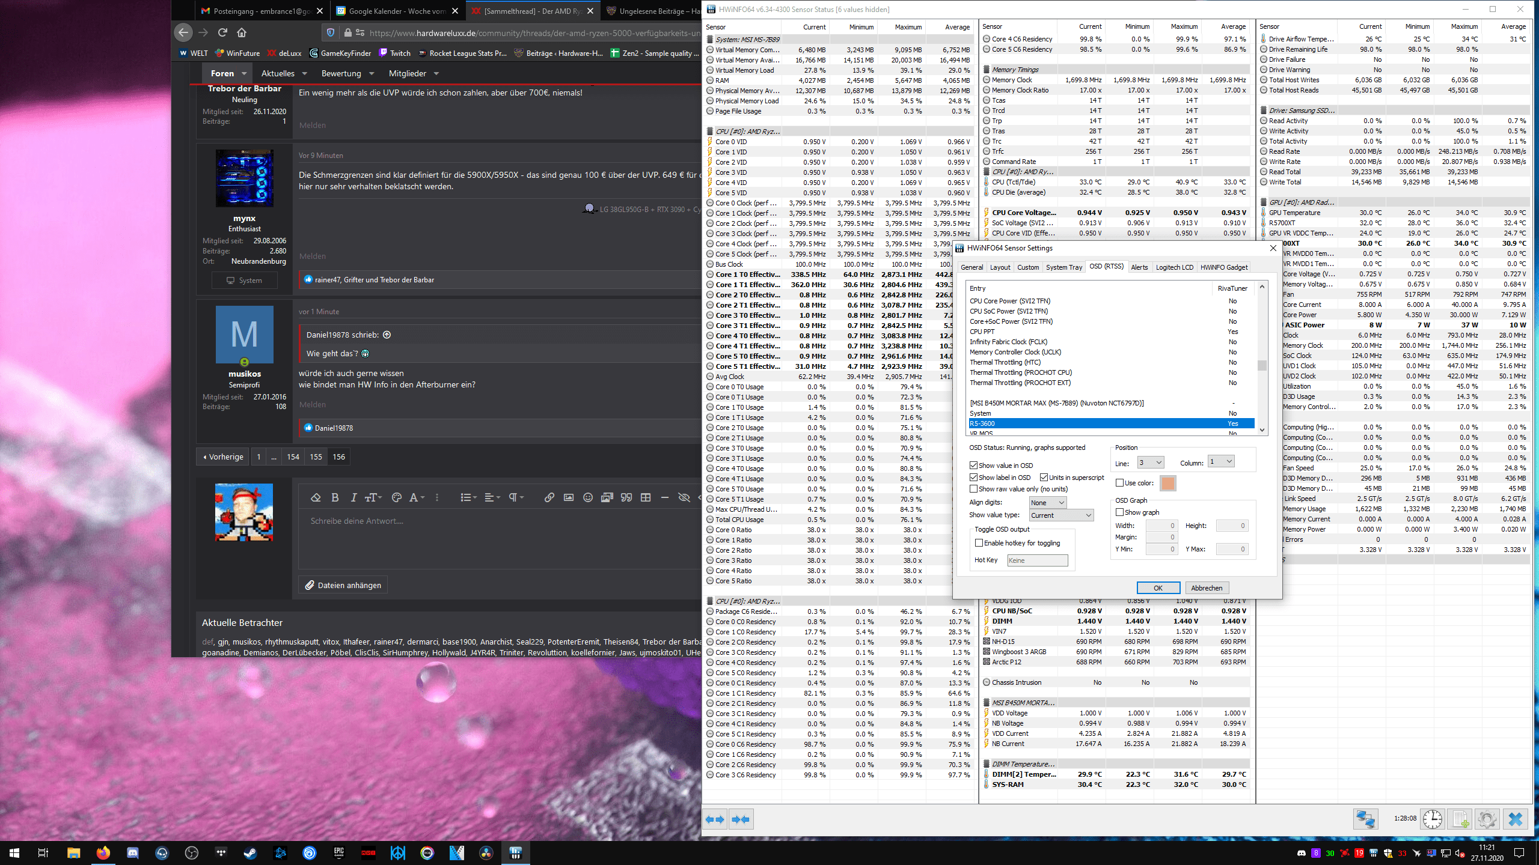The height and width of the screenshot is (865, 1539).
Task: Toggle bold in the forum reply editor
Action: (x=335, y=497)
